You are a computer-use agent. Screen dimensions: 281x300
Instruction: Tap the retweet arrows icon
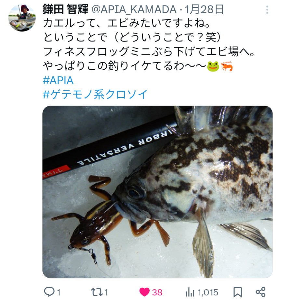(97, 292)
